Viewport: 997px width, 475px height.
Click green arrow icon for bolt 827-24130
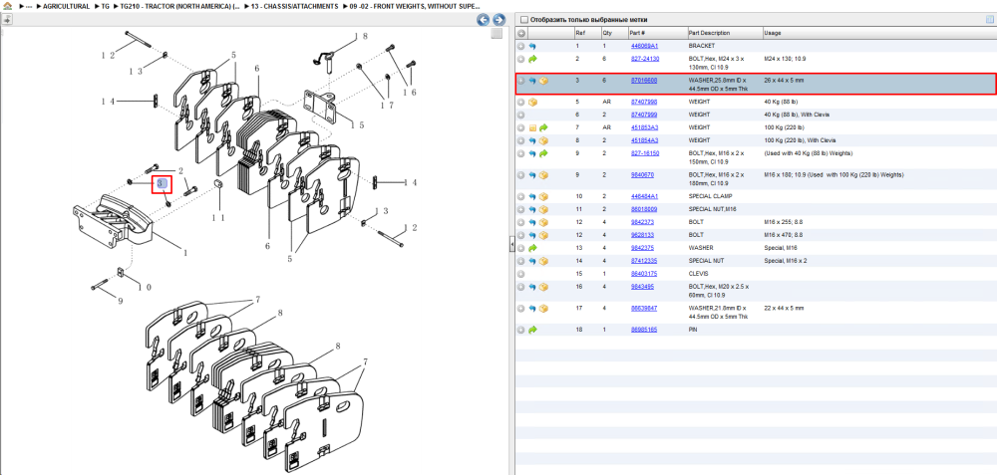[532, 59]
